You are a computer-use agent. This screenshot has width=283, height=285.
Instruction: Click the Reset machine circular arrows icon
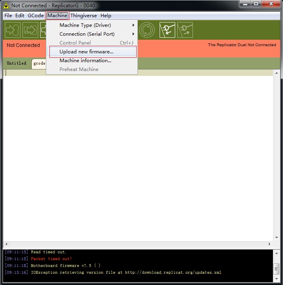tap(147, 30)
